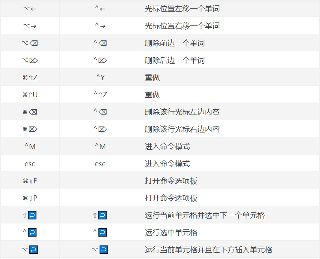Click esc in the first shortcut column
The height and width of the screenshot is (259, 320).
pos(30,164)
